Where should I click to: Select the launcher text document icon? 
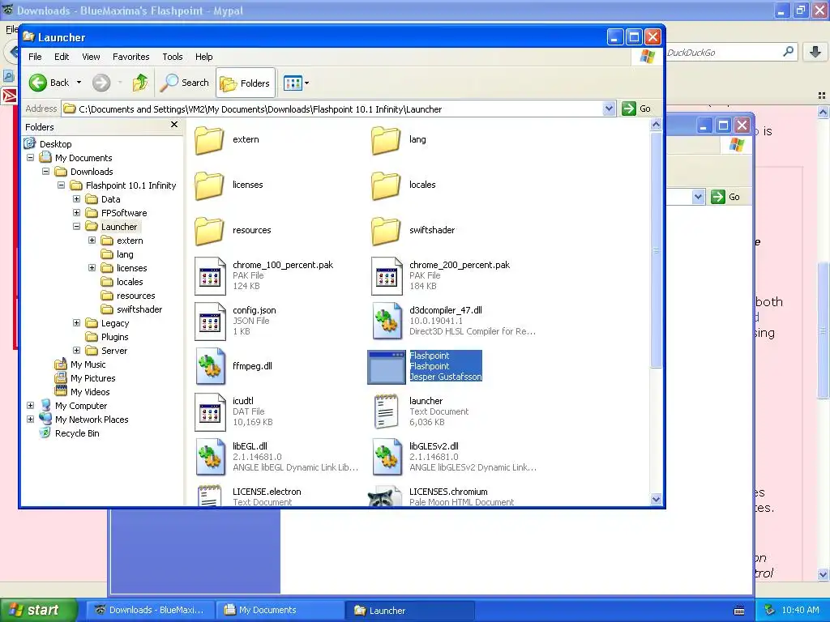click(x=387, y=411)
